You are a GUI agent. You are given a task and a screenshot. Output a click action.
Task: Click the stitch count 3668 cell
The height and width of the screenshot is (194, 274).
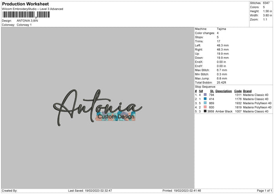211,111
